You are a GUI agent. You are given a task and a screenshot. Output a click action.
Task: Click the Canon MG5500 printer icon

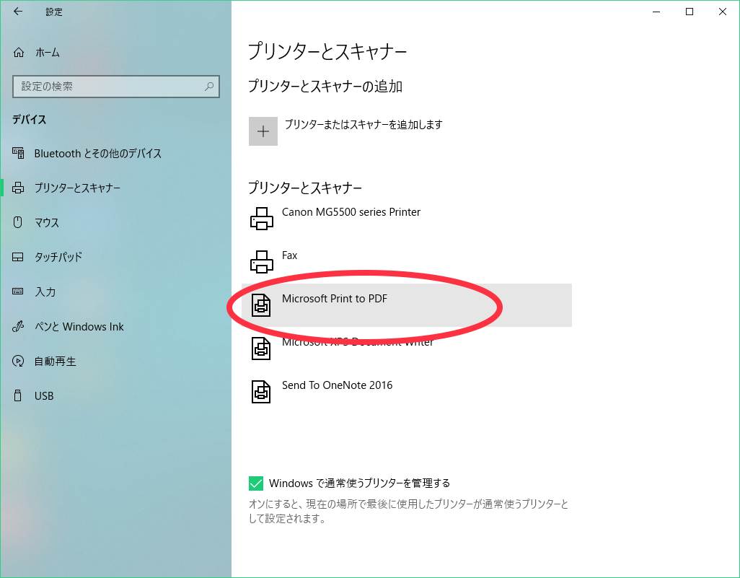[262, 219]
